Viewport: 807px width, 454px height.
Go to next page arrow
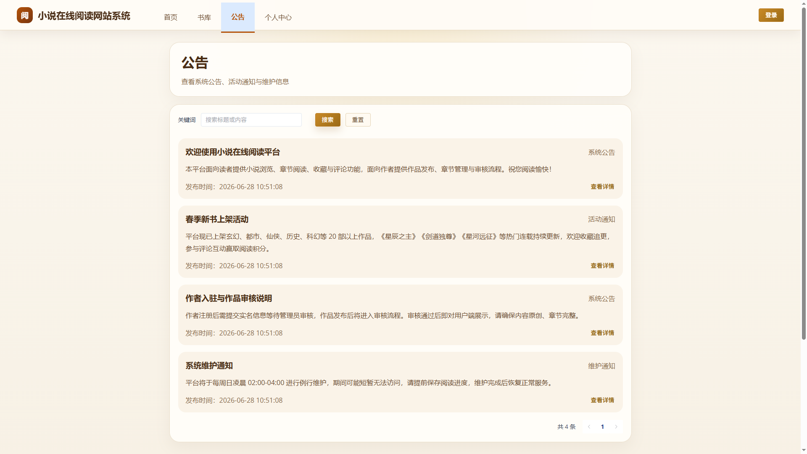point(616,427)
